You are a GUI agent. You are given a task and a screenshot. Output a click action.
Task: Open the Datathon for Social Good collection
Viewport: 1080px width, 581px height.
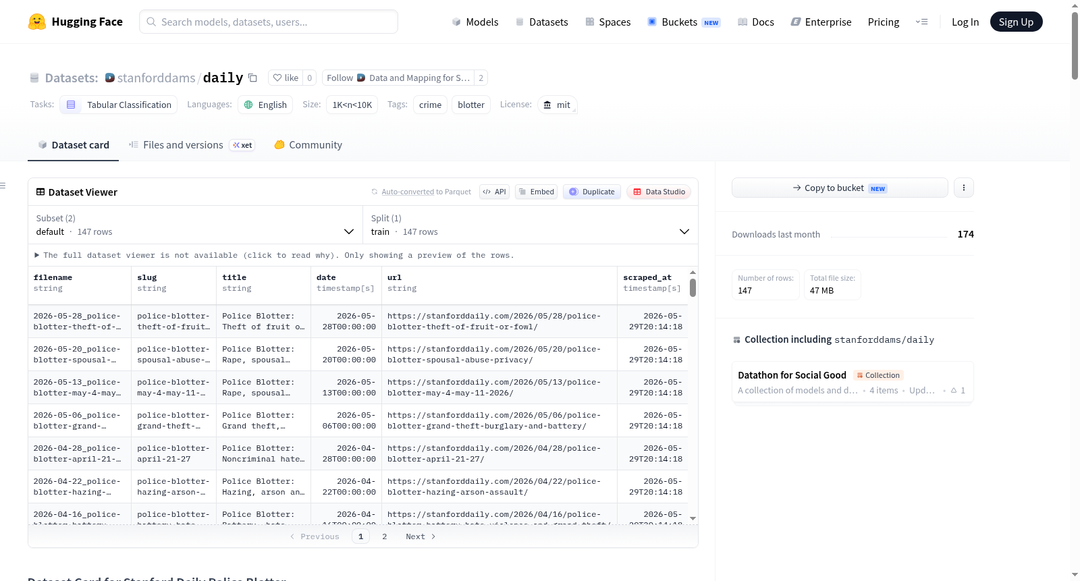853,382
